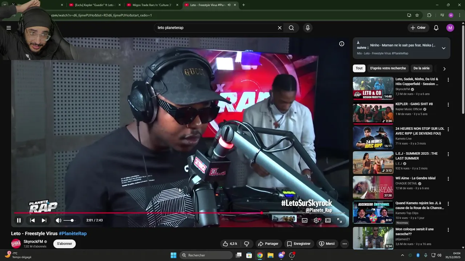Select the Tout filter chip
Image resolution: width=465 pixels, height=261 pixels.
pos(359,68)
